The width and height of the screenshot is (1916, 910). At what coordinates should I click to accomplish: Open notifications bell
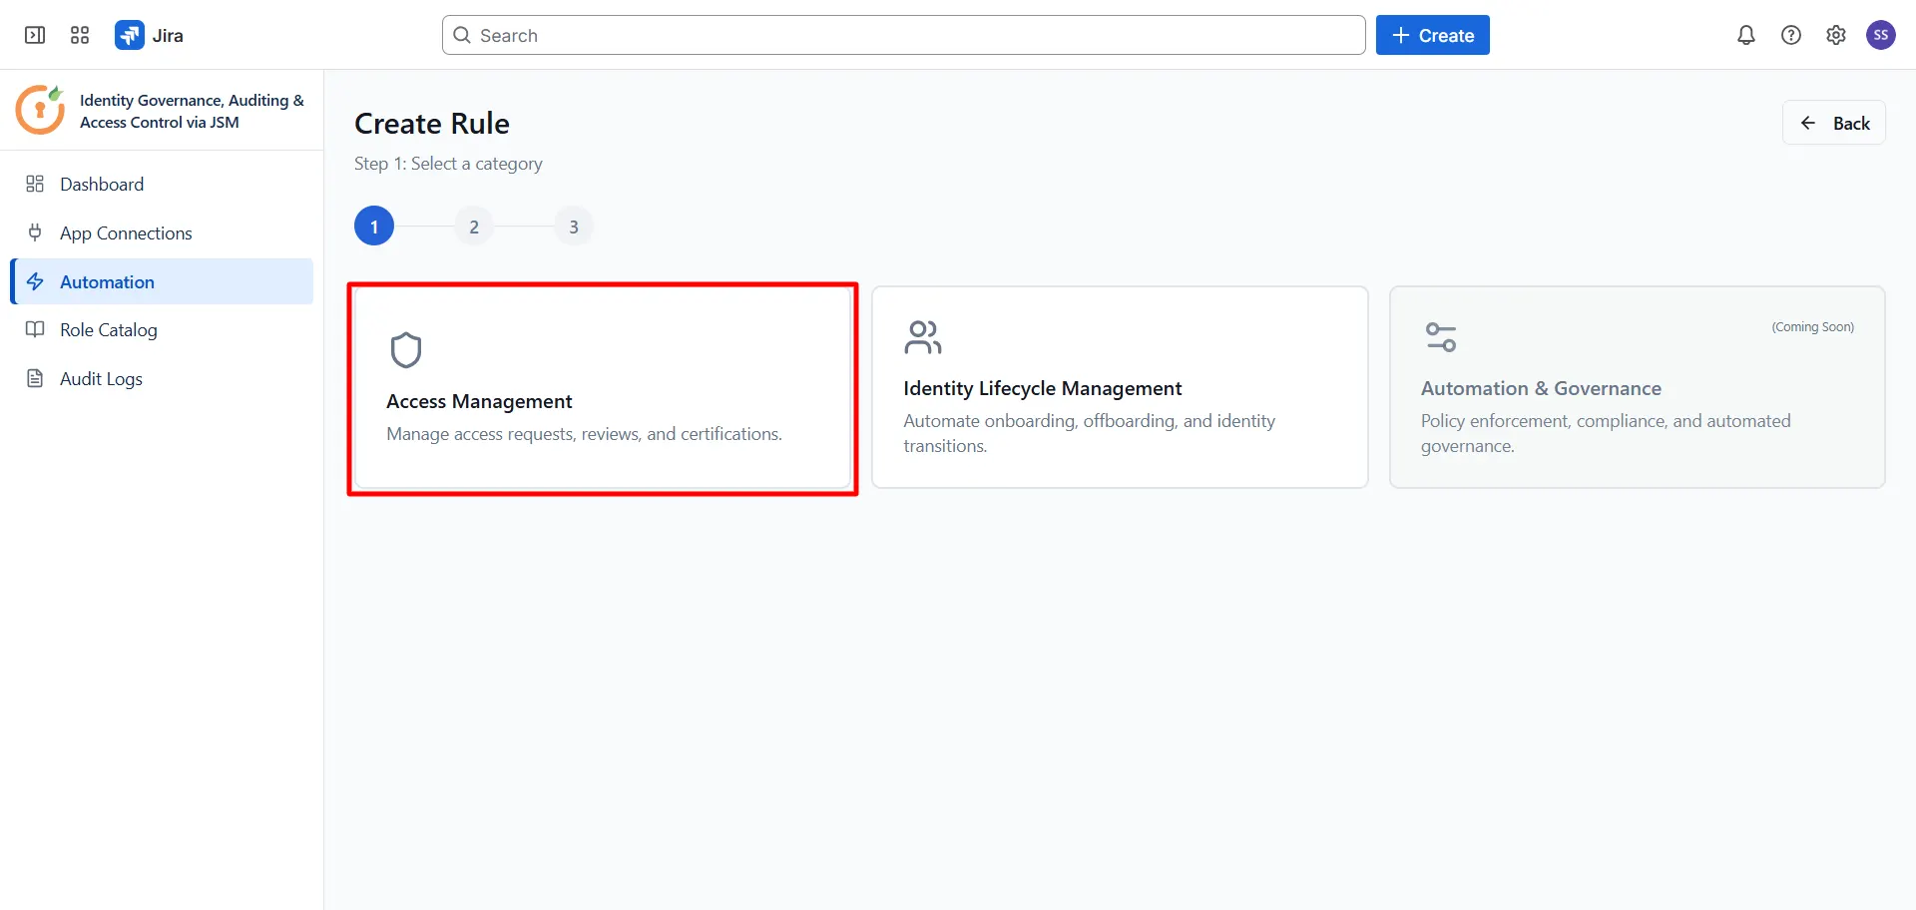click(x=1746, y=35)
